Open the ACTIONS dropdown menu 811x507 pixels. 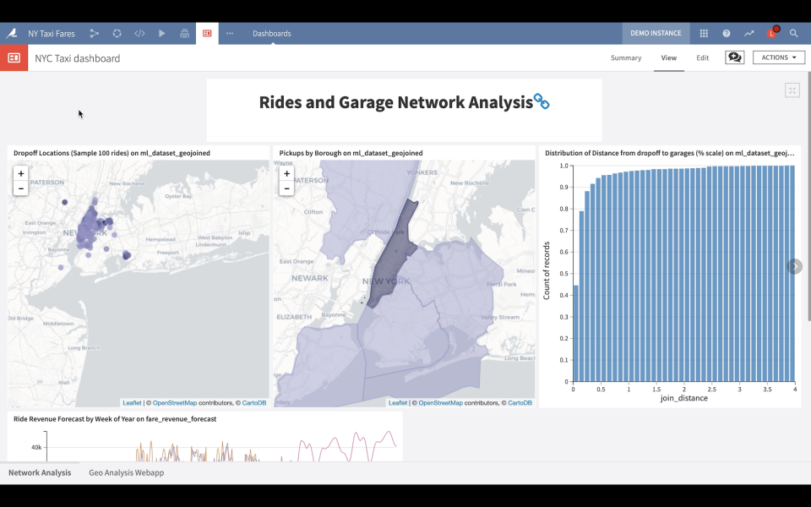[777, 57]
